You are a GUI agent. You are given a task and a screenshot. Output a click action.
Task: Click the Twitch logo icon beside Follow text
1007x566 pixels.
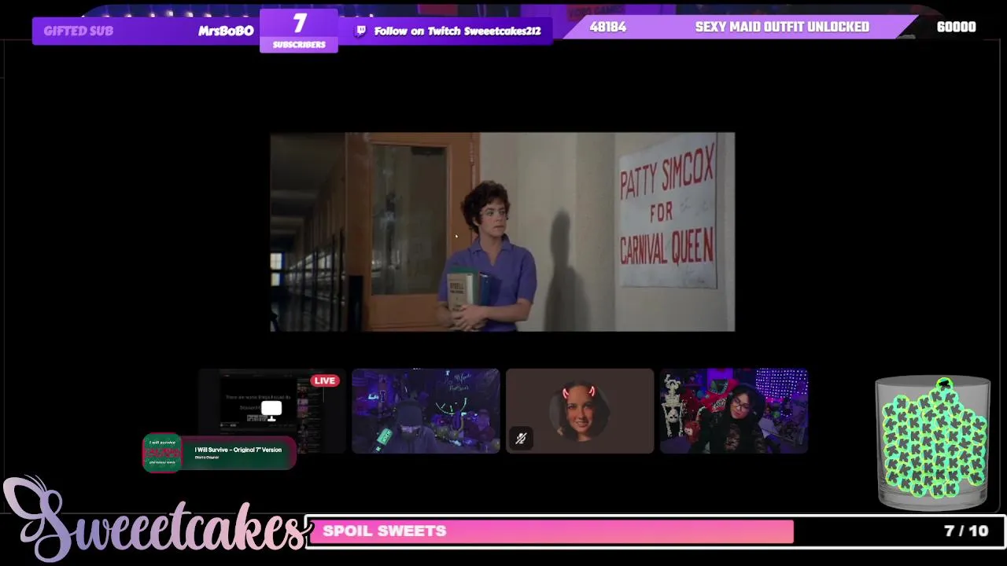click(x=361, y=31)
